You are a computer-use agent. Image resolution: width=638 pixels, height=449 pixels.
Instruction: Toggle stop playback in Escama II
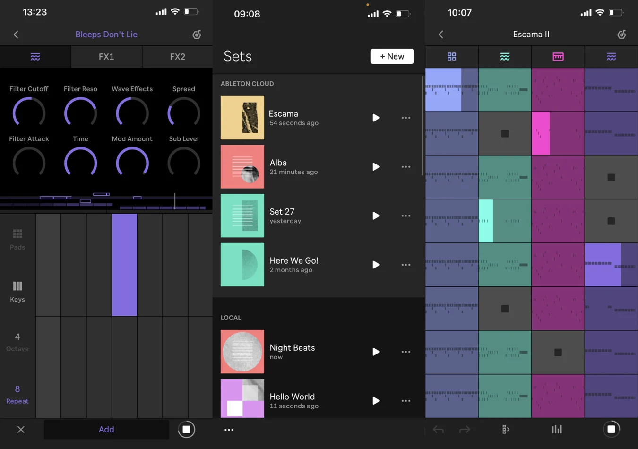coord(611,429)
